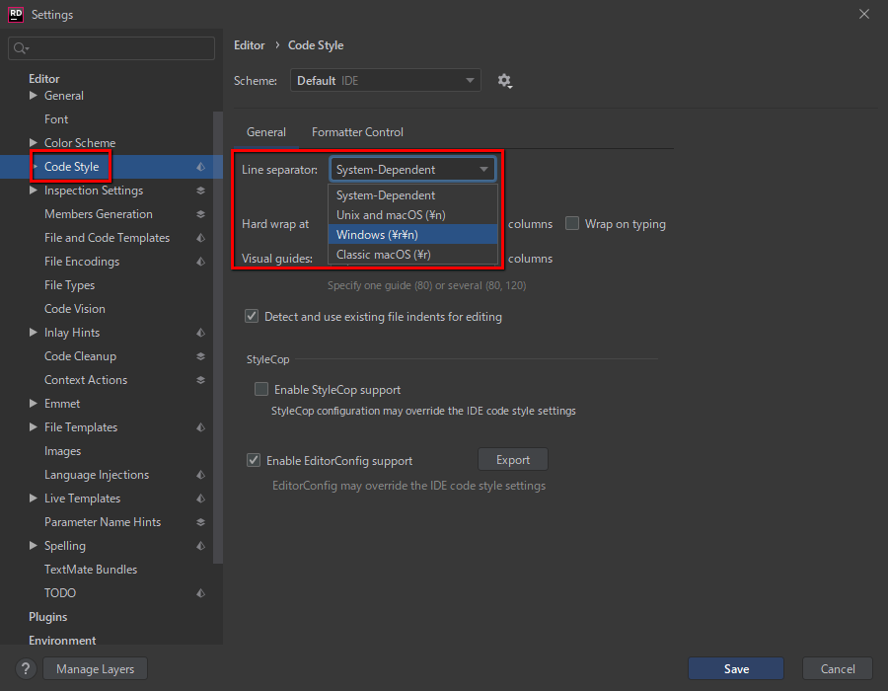Select Environment section
Viewport: 888px width, 691px height.
[x=62, y=641]
